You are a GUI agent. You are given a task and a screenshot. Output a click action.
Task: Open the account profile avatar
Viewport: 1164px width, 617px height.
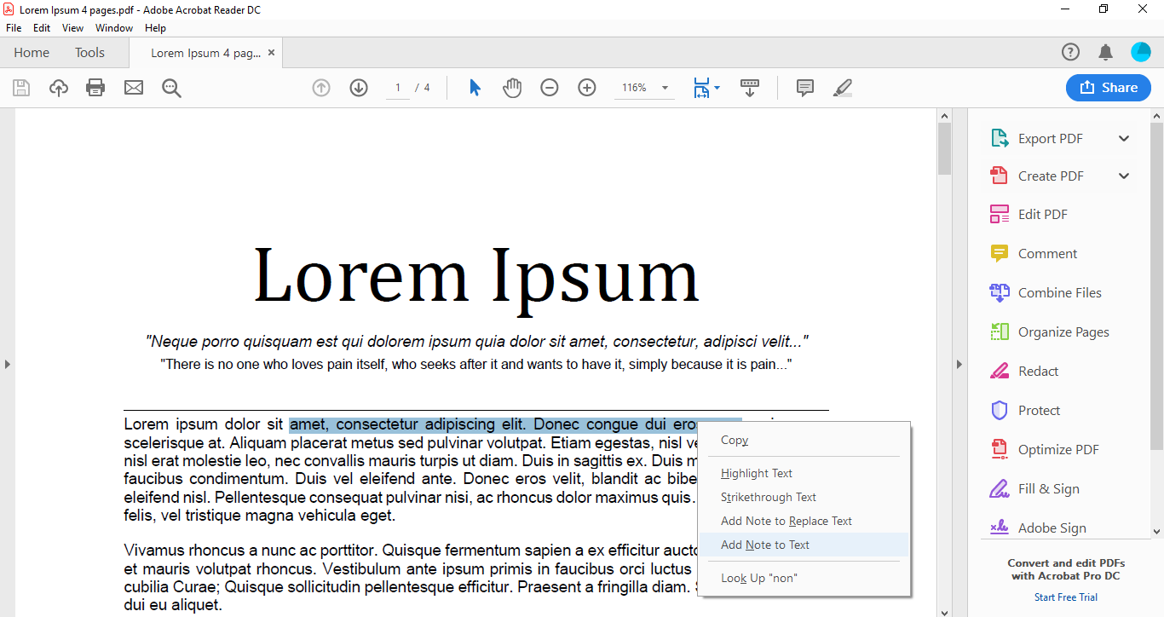coord(1141,53)
